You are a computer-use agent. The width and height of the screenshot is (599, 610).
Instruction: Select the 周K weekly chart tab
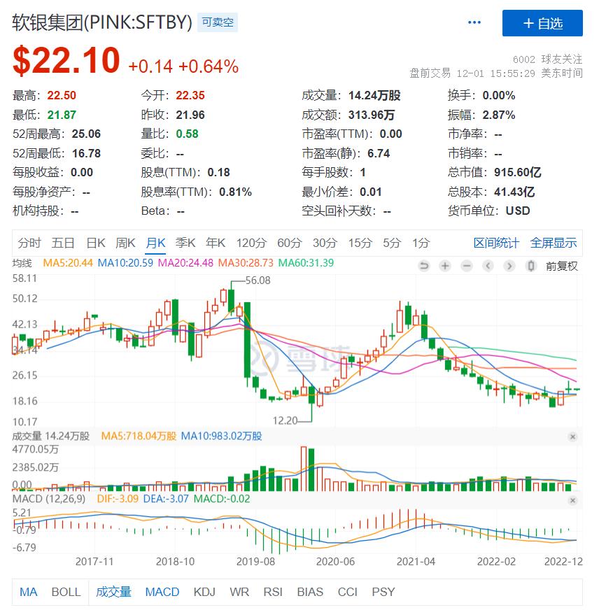(x=125, y=243)
